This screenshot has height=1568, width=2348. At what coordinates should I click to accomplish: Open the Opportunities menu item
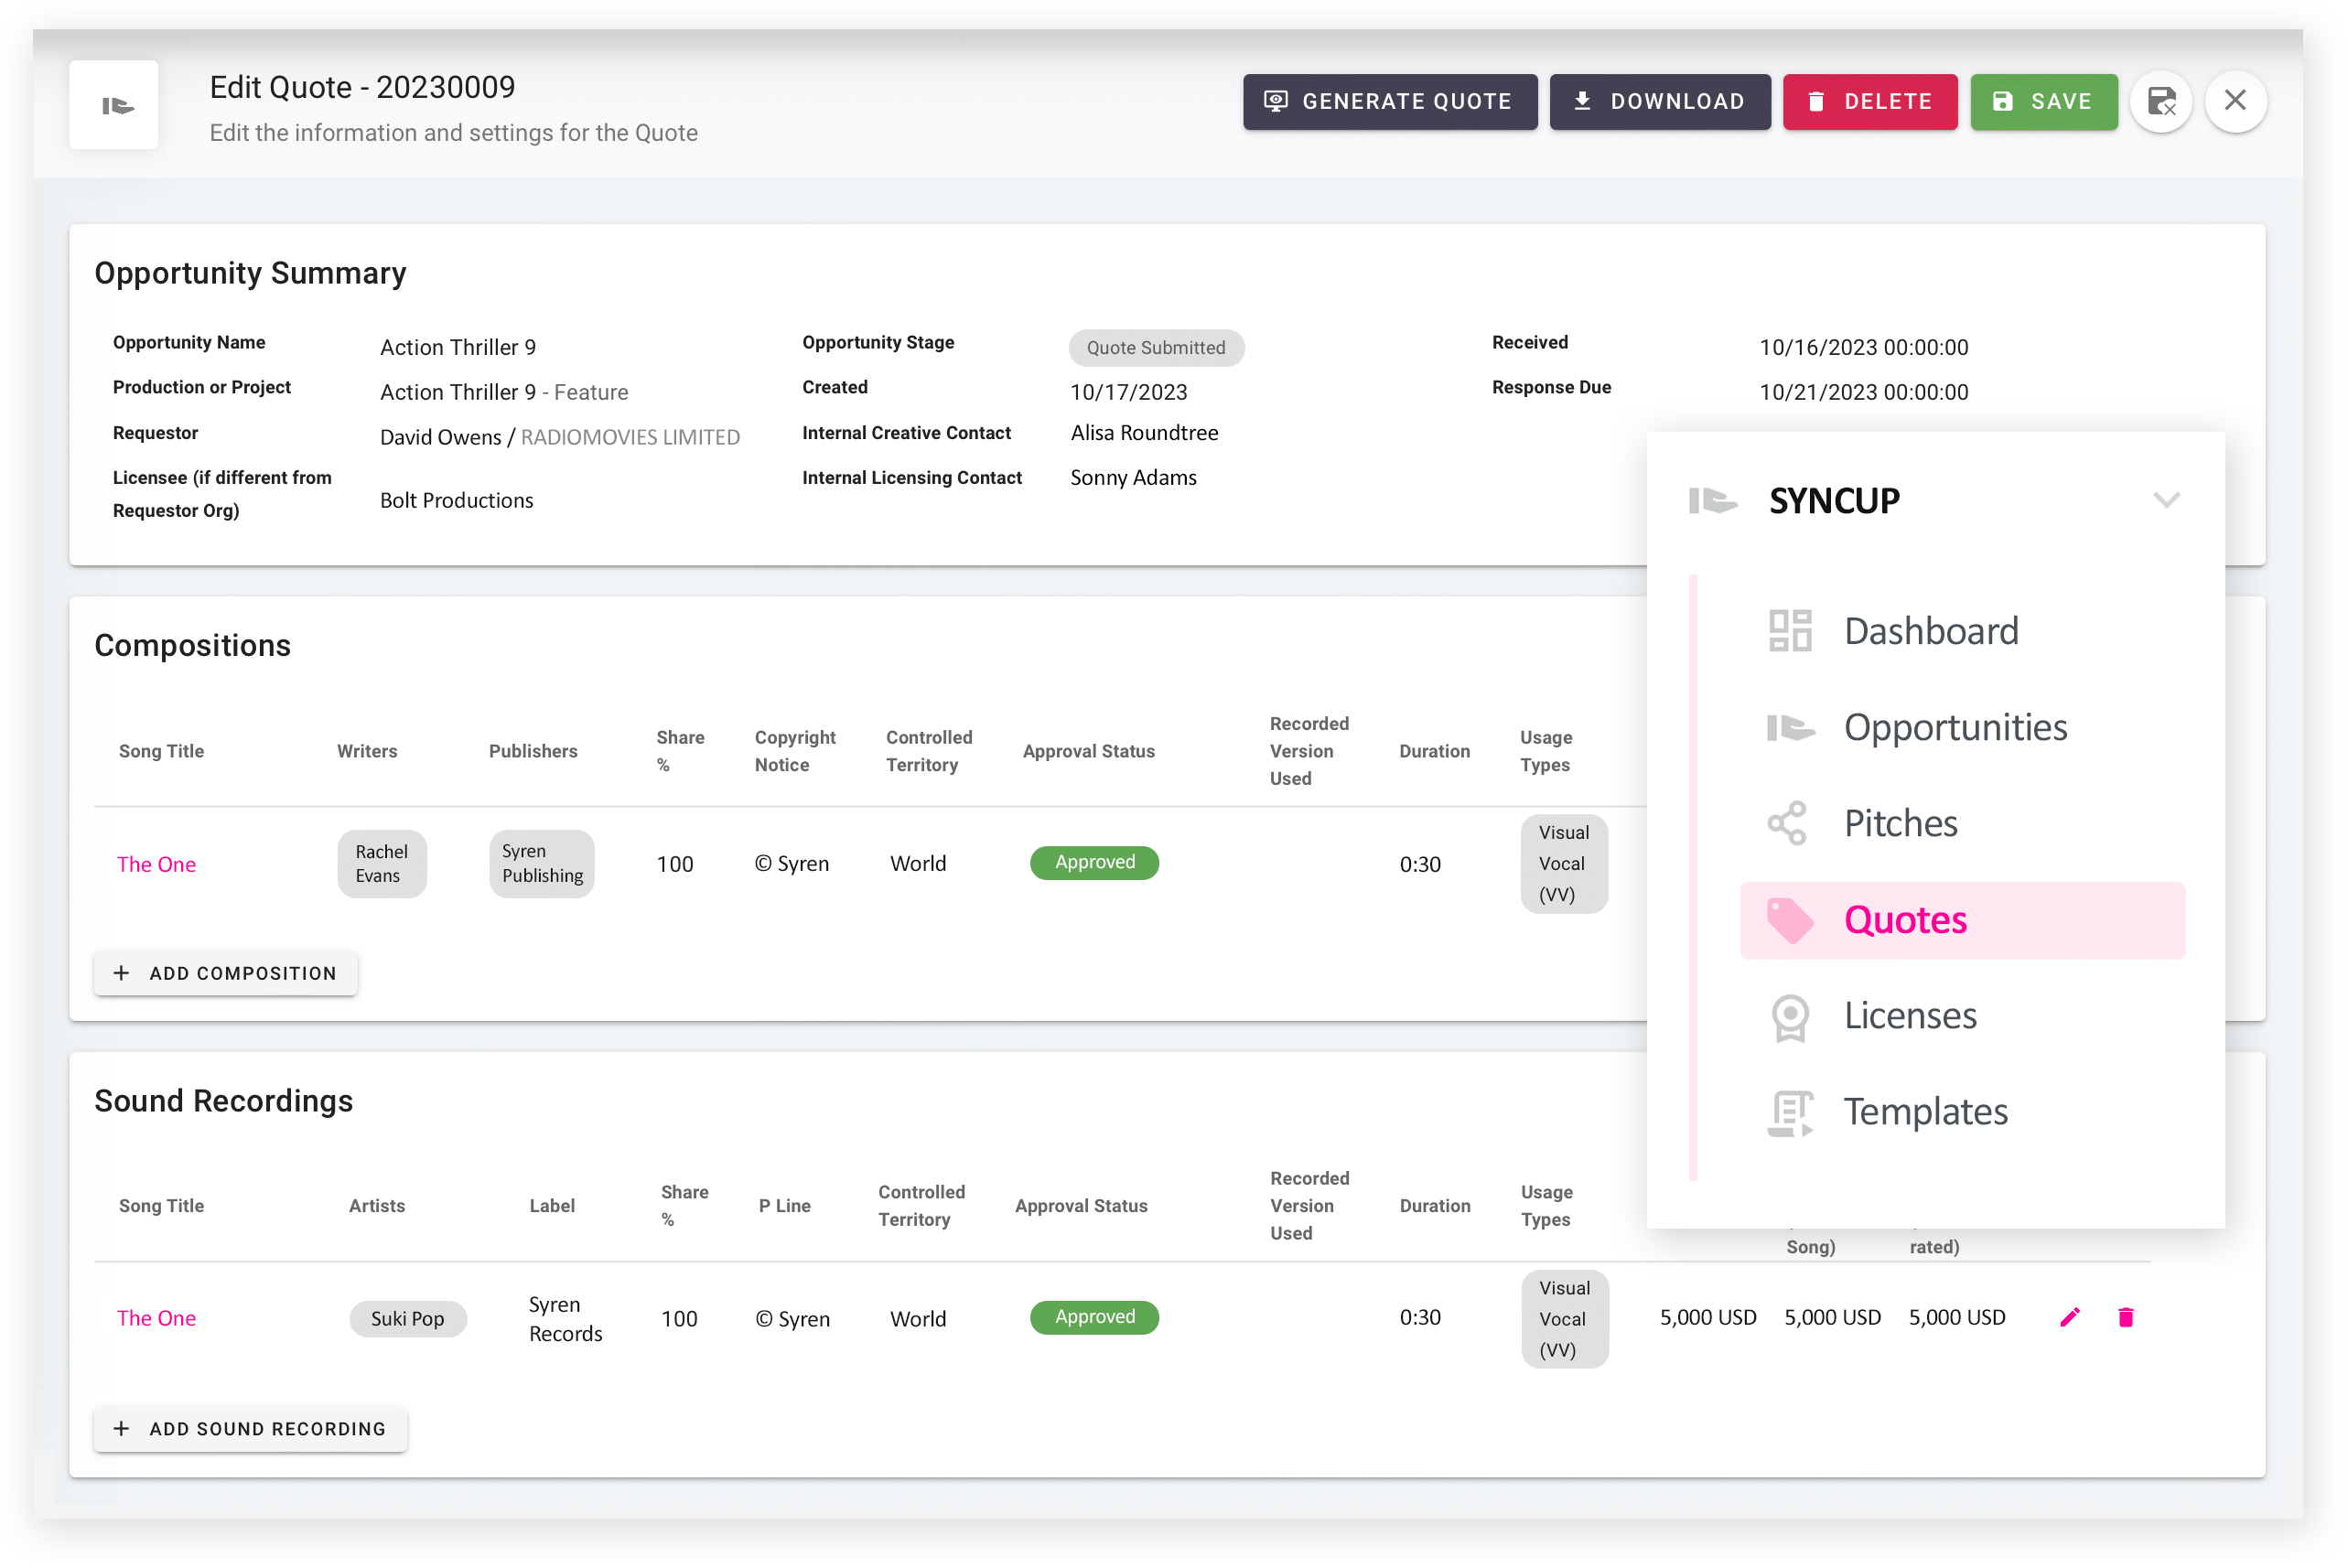click(1954, 728)
